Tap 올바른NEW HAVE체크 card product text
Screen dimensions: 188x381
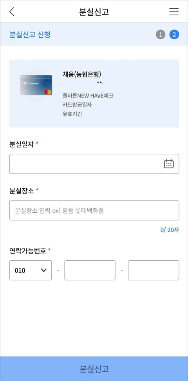[x=88, y=96]
